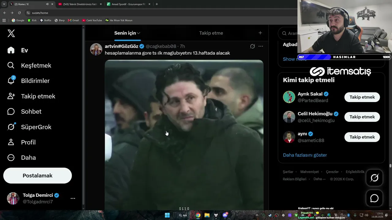
Task: Click the site information icon in address bar
Action: coord(28,13)
